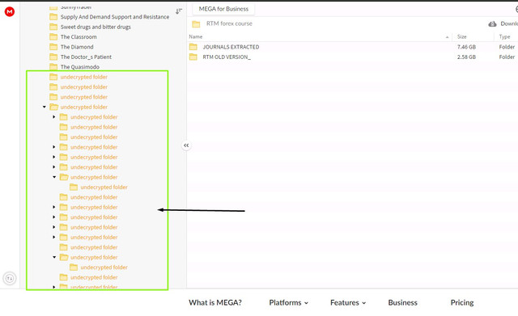Expand the Platforms dropdown menu

[288, 302]
